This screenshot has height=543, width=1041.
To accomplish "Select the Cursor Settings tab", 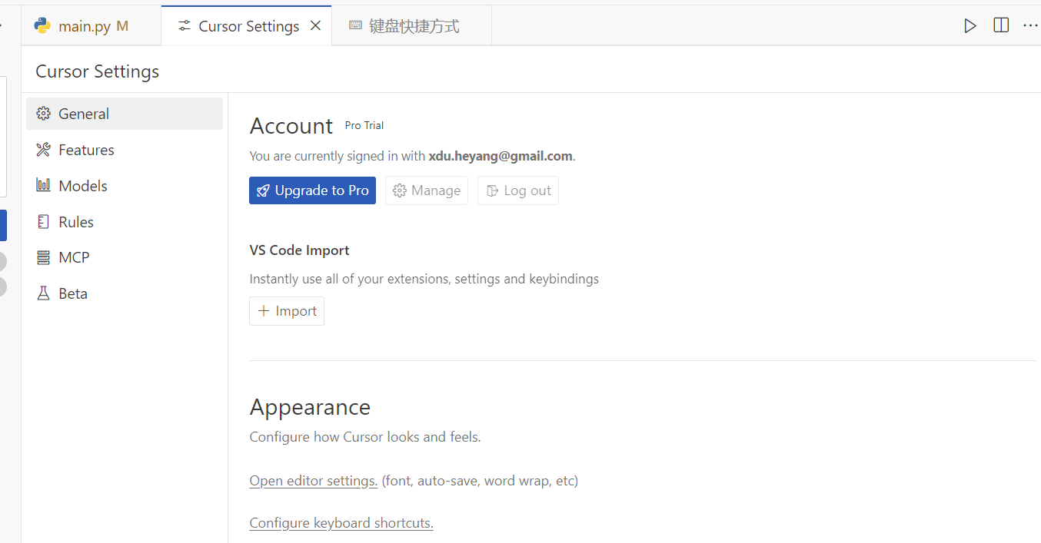I will click(247, 26).
